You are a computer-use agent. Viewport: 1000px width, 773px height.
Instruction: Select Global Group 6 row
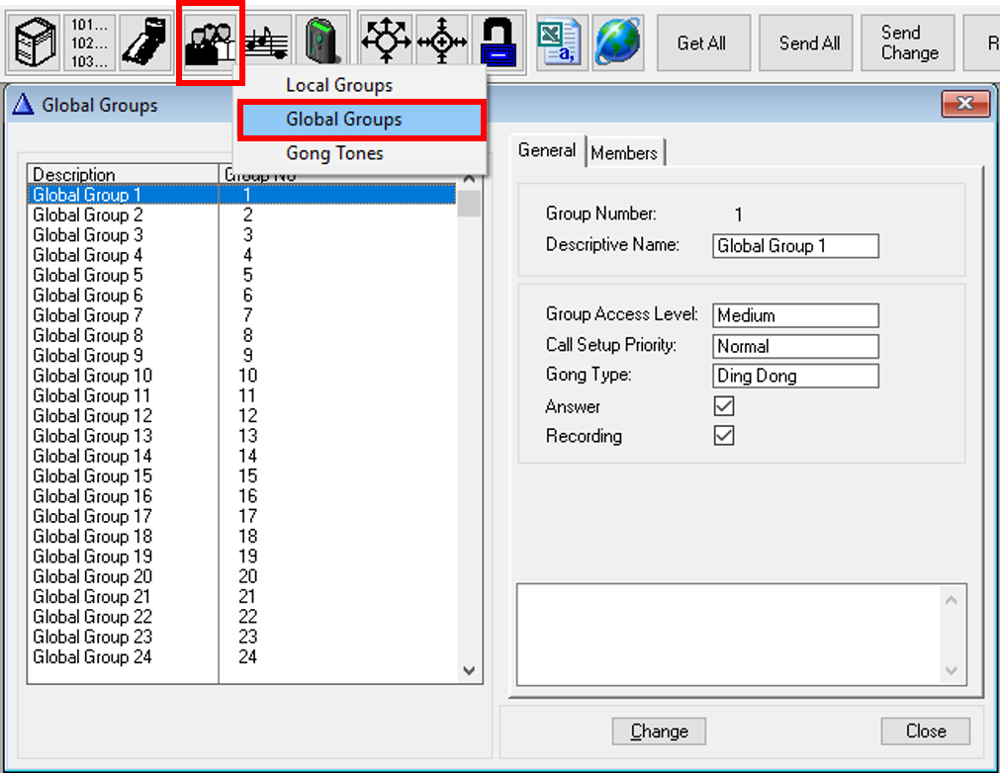point(242,295)
